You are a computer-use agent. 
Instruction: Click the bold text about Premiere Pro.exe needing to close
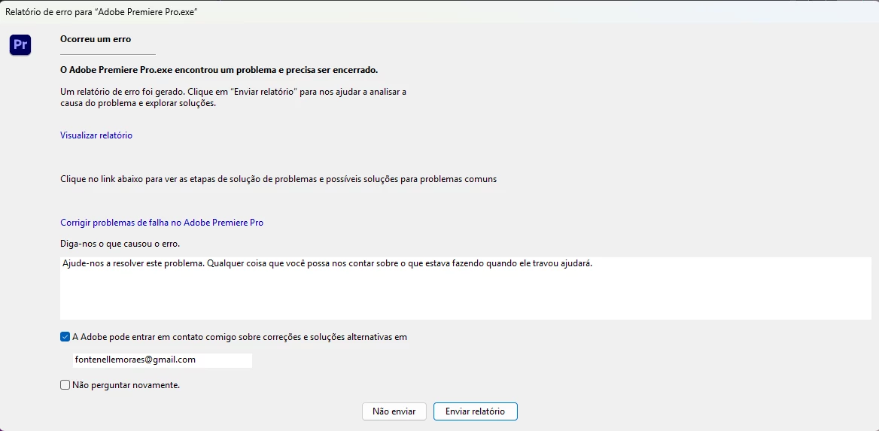coord(219,70)
